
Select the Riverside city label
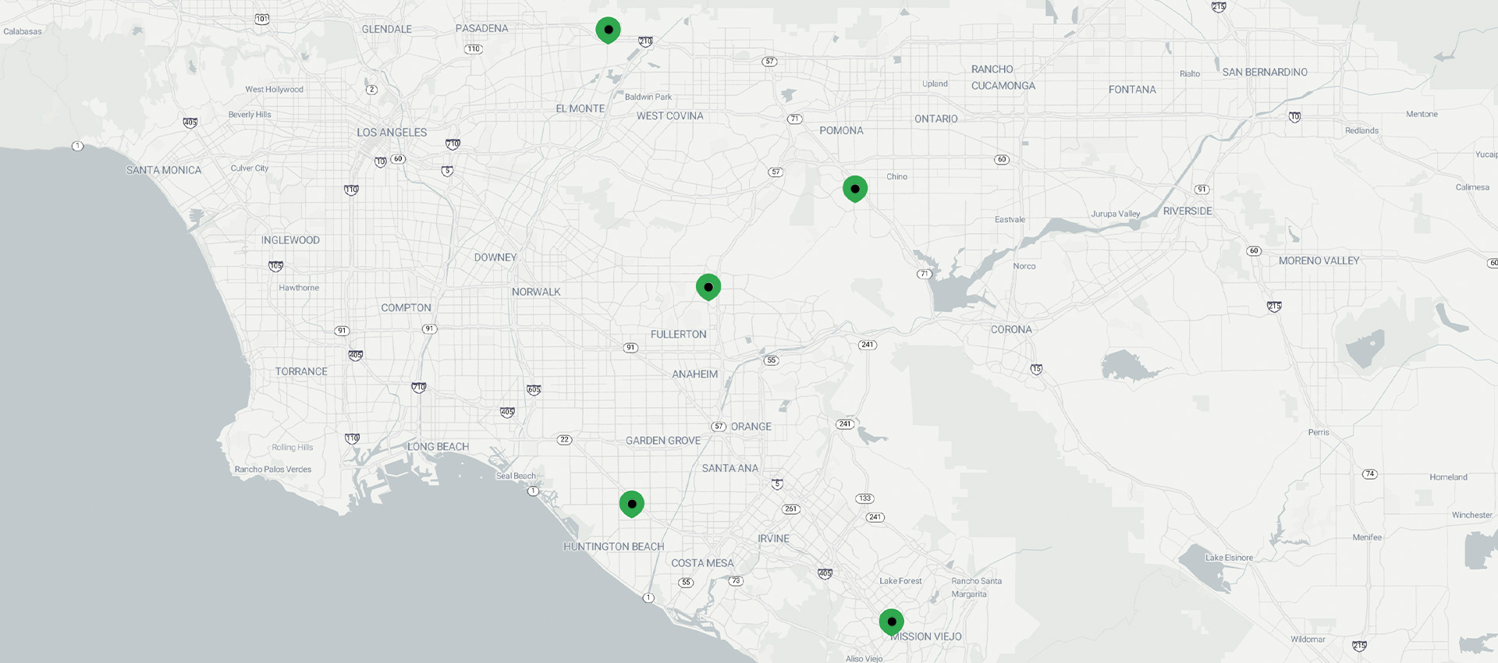[x=1187, y=211]
